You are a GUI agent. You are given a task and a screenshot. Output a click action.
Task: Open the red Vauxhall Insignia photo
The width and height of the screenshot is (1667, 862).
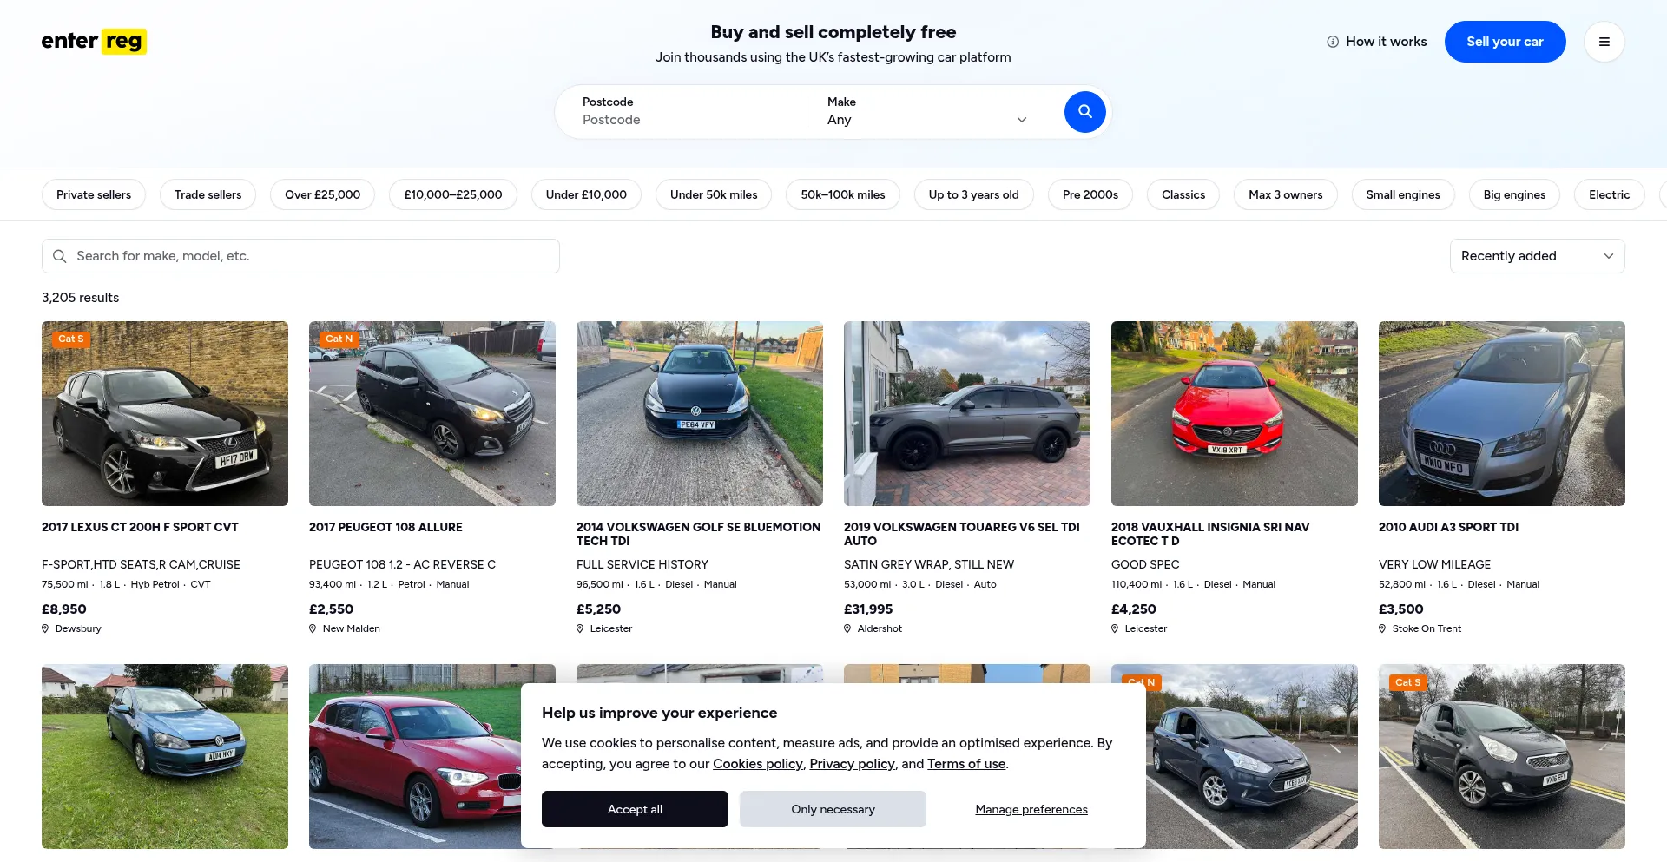click(x=1234, y=413)
